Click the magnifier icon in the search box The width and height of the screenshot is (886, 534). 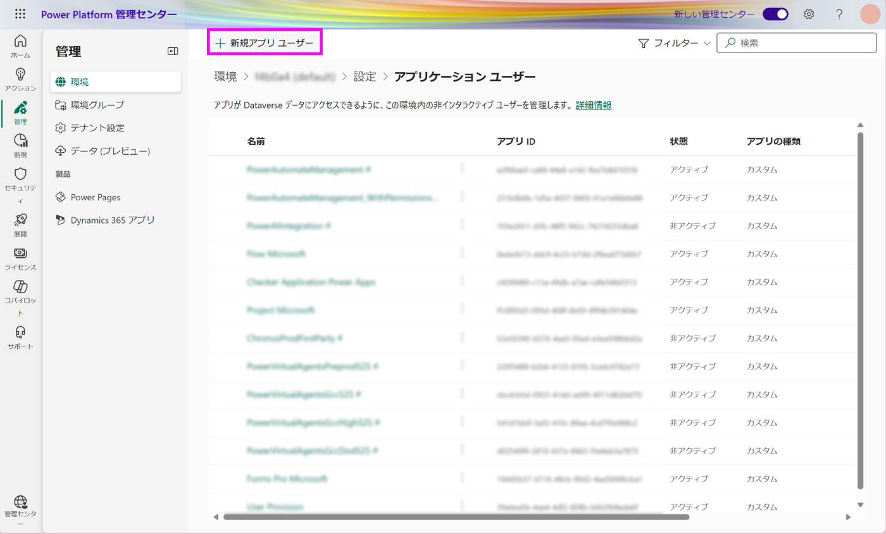pyautogui.click(x=730, y=43)
